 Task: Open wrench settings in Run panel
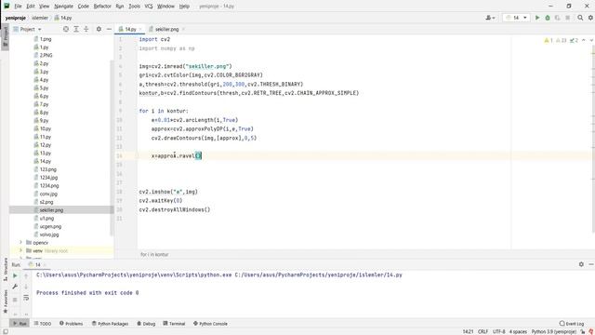[x=15, y=287]
